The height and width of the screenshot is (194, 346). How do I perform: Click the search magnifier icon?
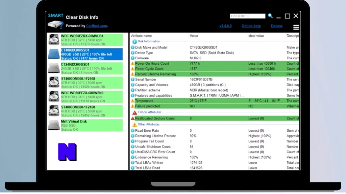[x=270, y=16]
